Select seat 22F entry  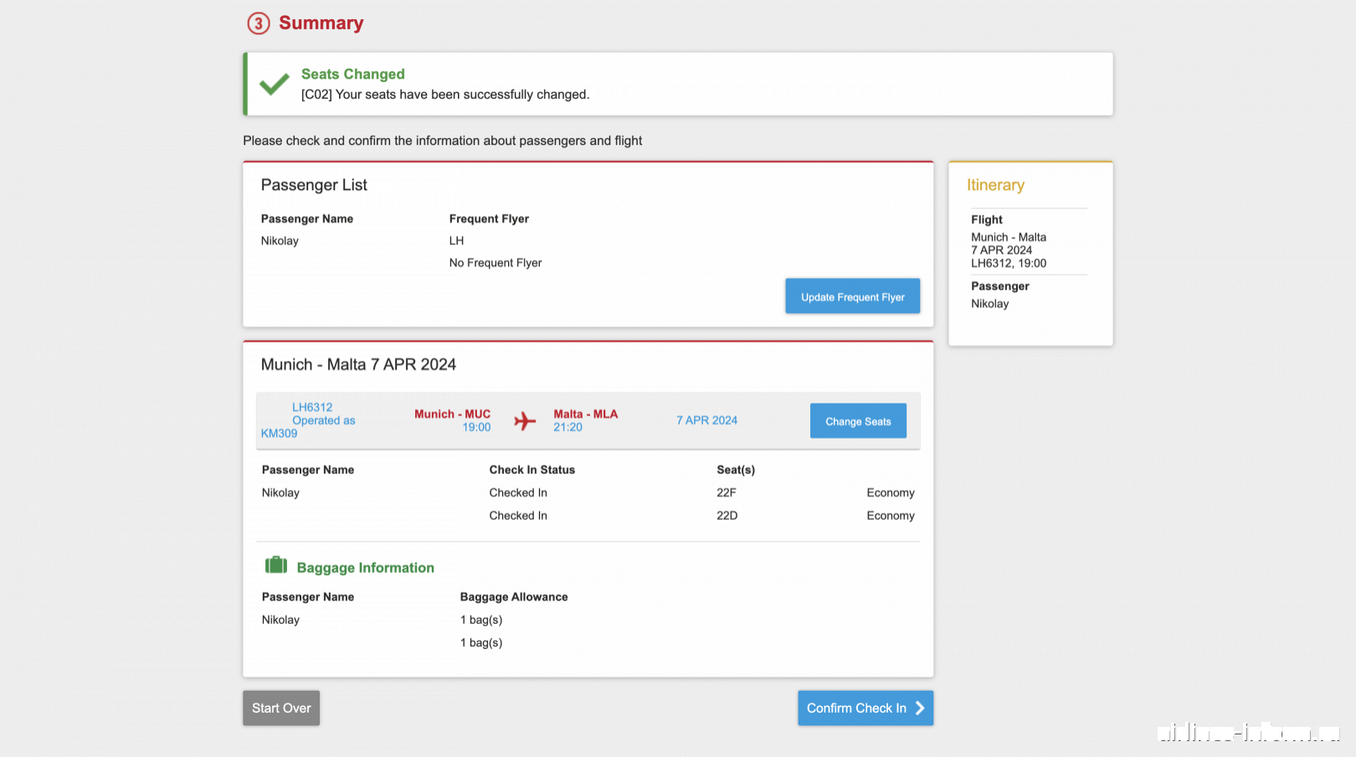click(727, 492)
